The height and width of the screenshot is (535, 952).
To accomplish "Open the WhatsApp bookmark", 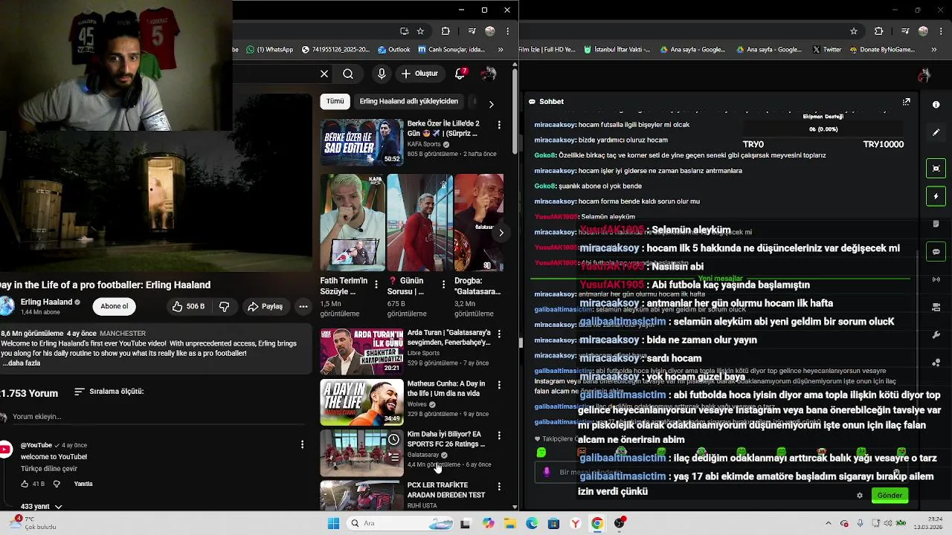I will [x=268, y=50].
